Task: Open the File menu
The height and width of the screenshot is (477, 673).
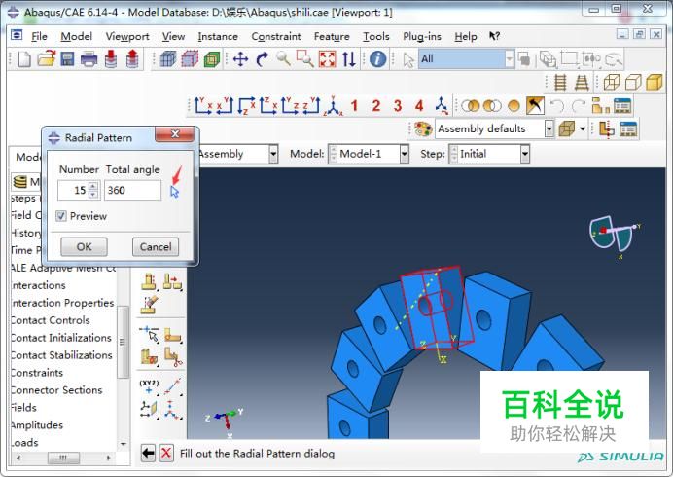Action: 39,37
